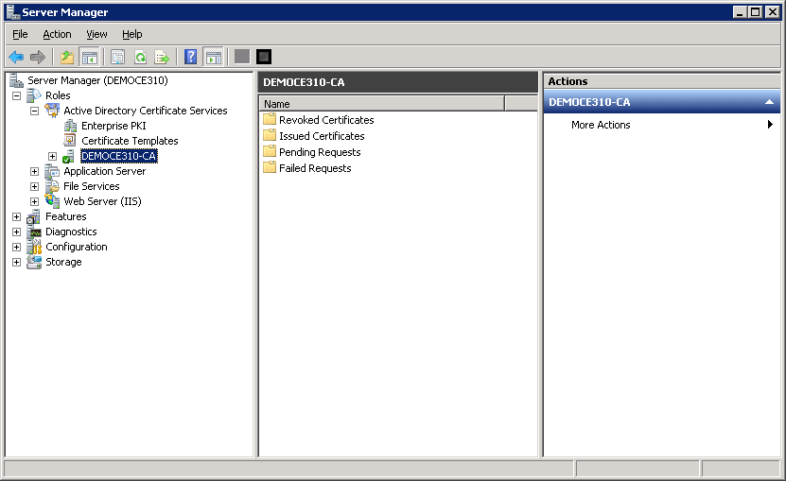Select Server Manager (DEMOCE310) root node
This screenshot has height=481, width=786.
[x=97, y=80]
